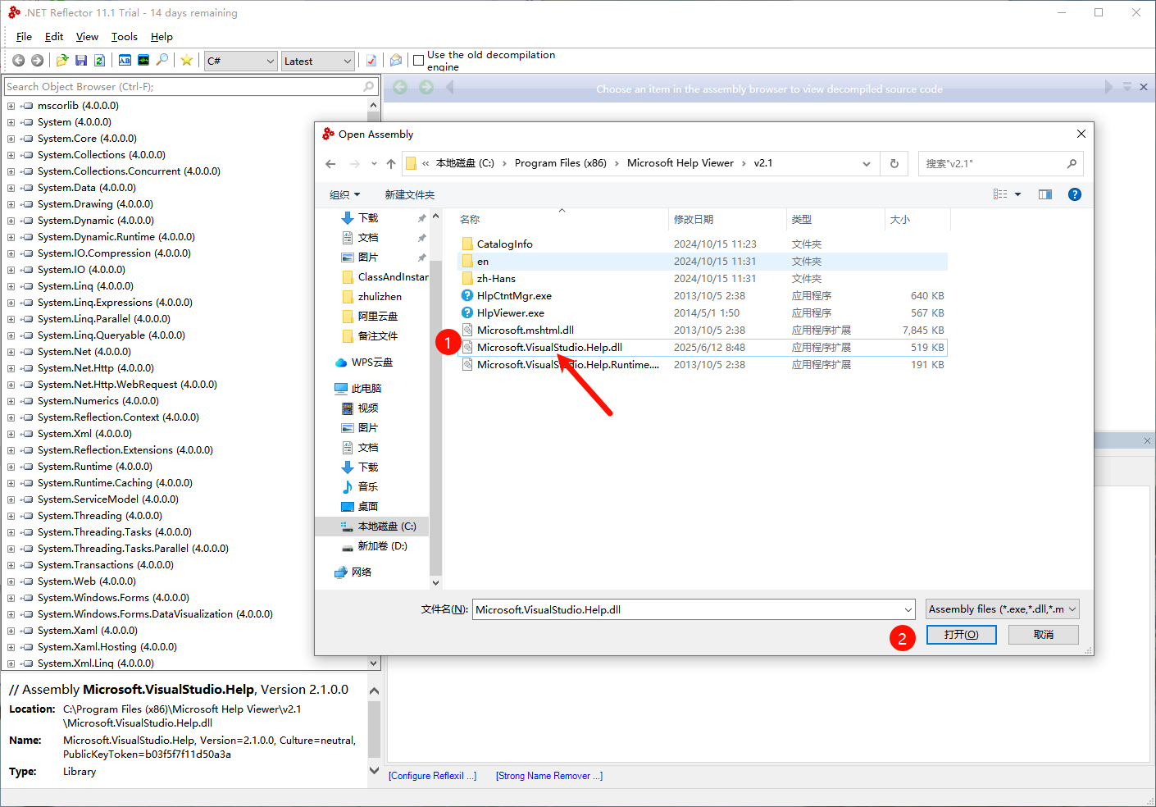Enable Use the old decompilation engine checkbox

[419, 61]
